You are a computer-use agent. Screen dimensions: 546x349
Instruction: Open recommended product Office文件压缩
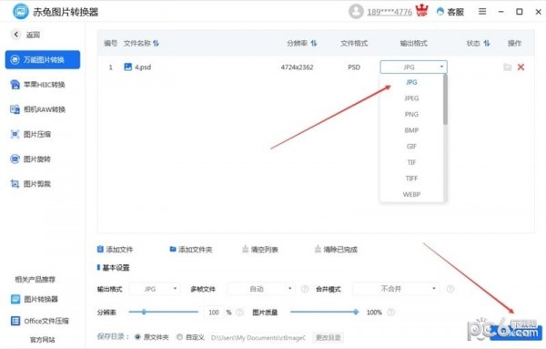[x=40, y=321]
